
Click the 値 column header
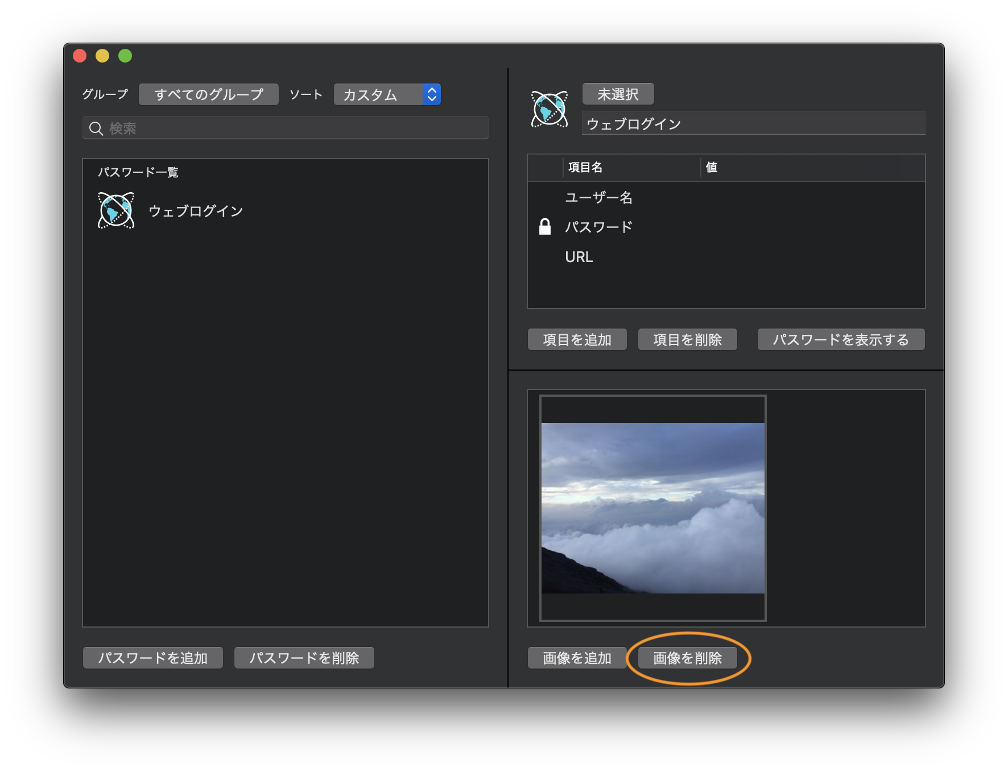pos(813,167)
